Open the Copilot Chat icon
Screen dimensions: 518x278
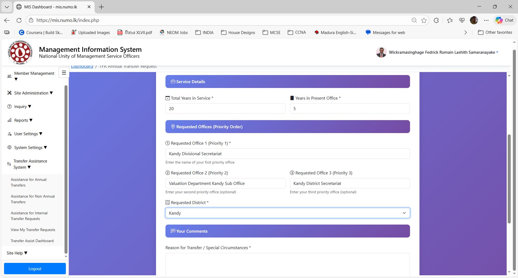[x=504, y=20]
